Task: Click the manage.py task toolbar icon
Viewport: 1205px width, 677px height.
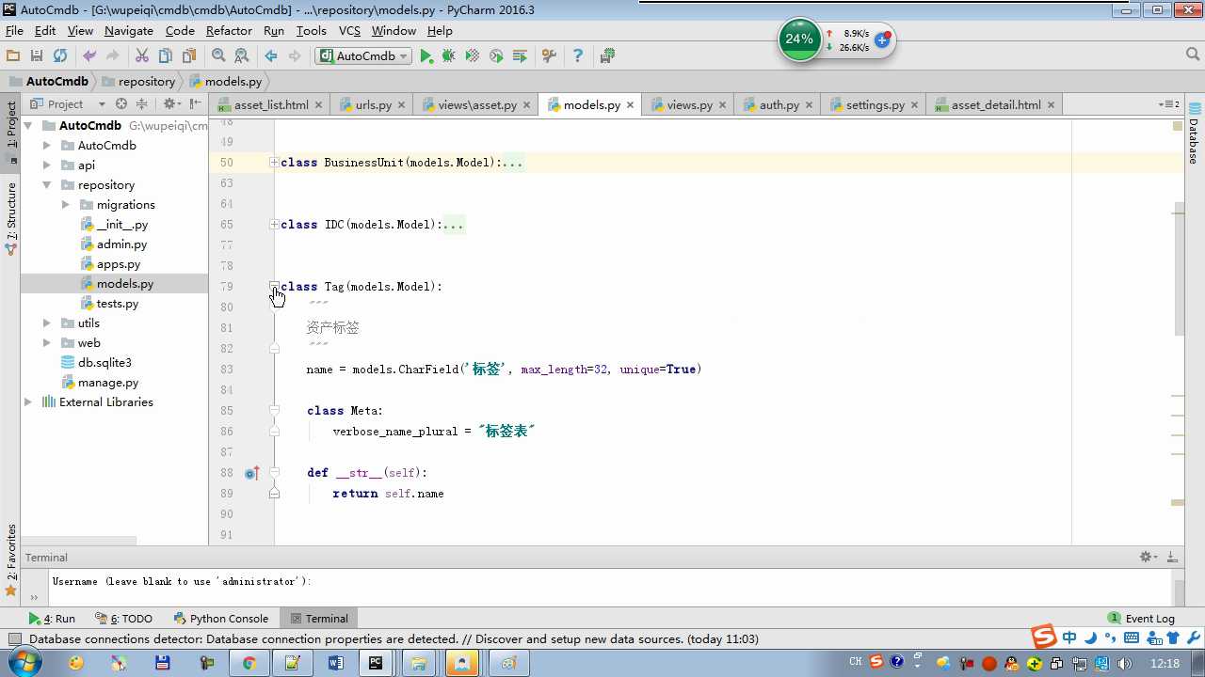Action: tap(607, 55)
